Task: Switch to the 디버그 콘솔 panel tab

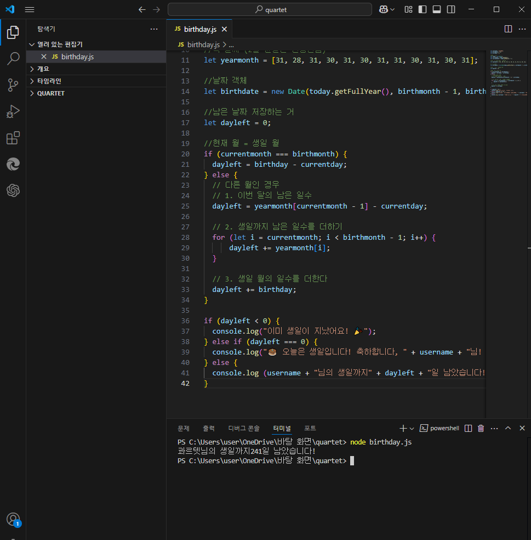Action: point(244,428)
